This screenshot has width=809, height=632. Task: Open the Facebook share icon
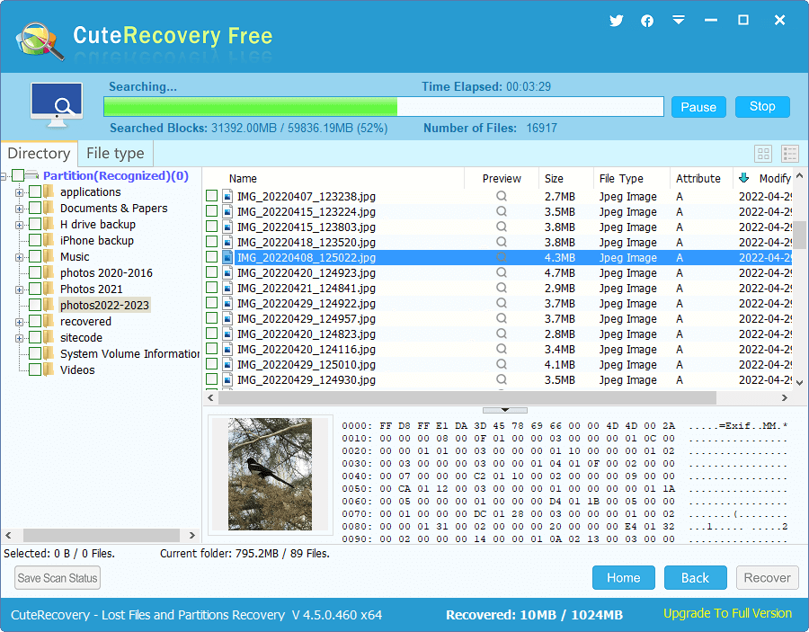tap(647, 21)
